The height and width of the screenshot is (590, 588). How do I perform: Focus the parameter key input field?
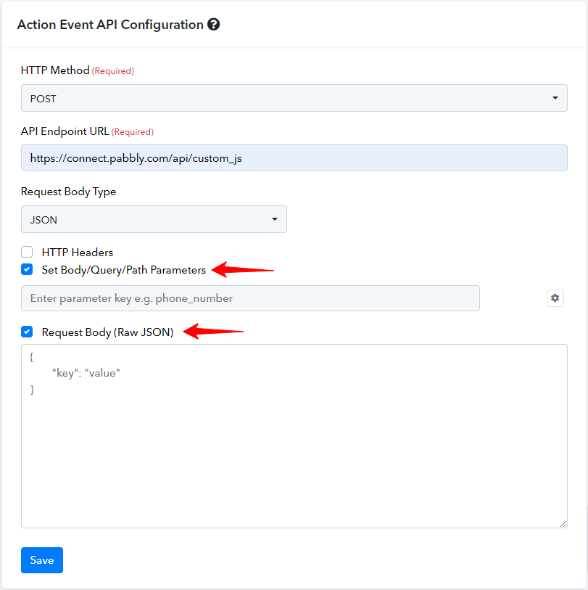point(250,298)
